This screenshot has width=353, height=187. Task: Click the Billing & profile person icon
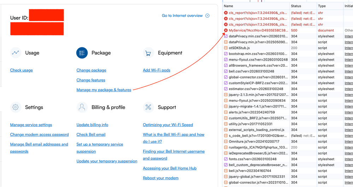(x=82, y=107)
